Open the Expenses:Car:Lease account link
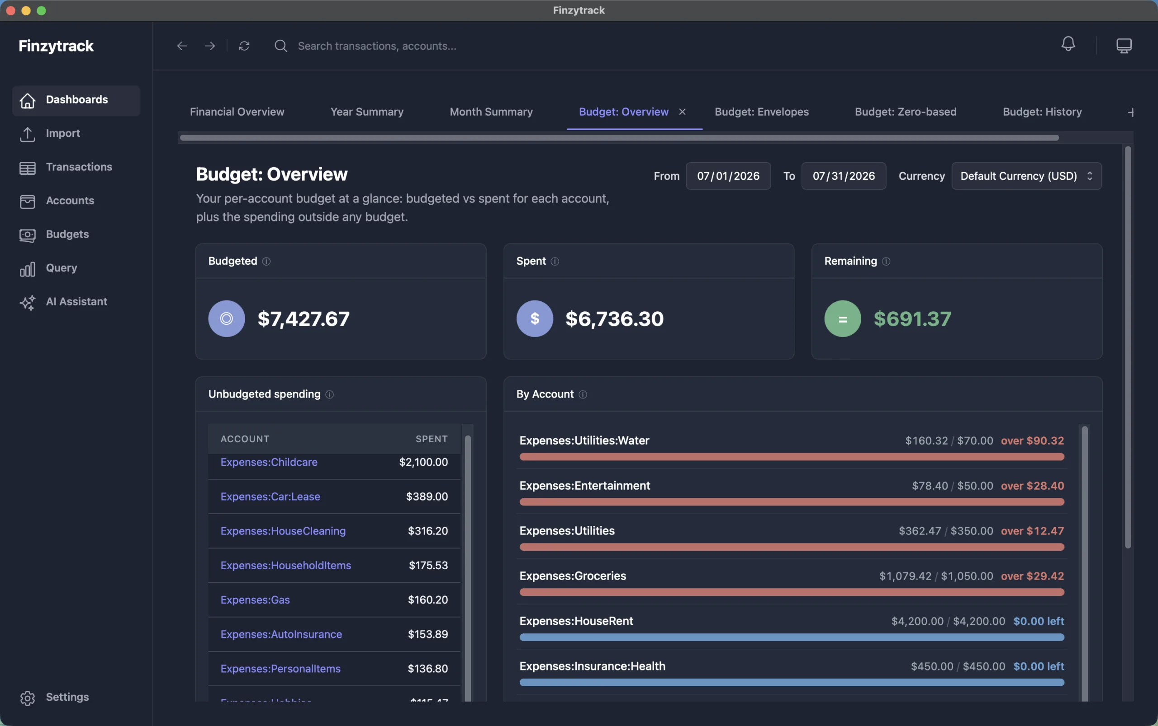The width and height of the screenshot is (1158, 726). [x=270, y=496]
